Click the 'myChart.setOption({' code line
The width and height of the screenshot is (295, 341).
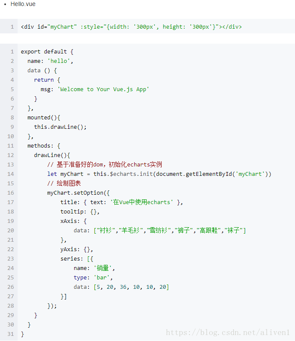click(x=78, y=193)
